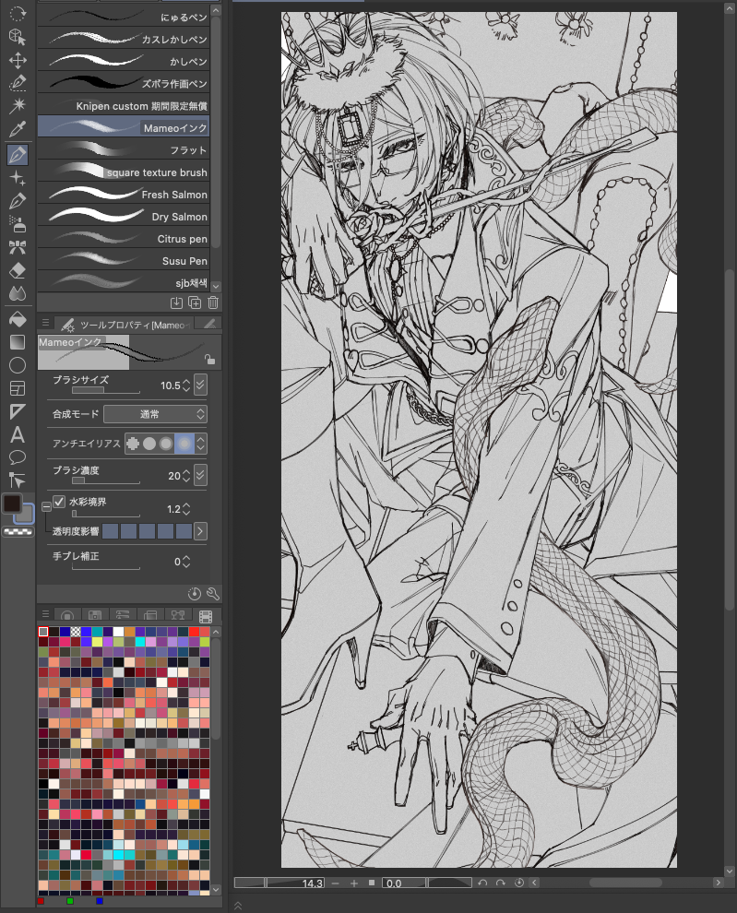Select the Airbrush tool
The image size is (737, 913).
tap(18, 223)
